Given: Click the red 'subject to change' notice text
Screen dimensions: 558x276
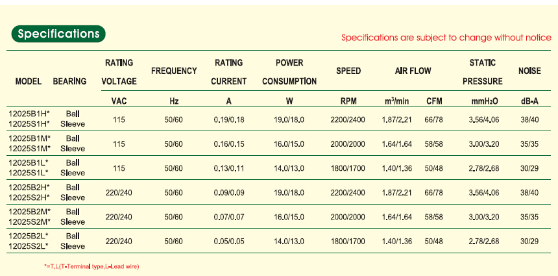Looking at the screenshot, I should [446, 38].
